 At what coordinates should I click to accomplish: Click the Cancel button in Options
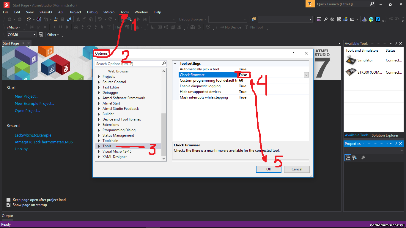click(x=297, y=169)
